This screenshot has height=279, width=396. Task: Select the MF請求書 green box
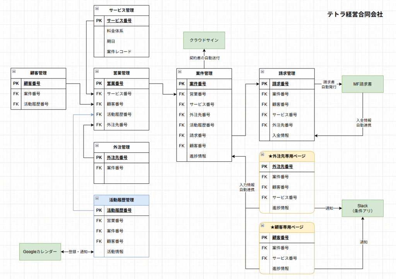pyautogui.click(x=362, y=84)
